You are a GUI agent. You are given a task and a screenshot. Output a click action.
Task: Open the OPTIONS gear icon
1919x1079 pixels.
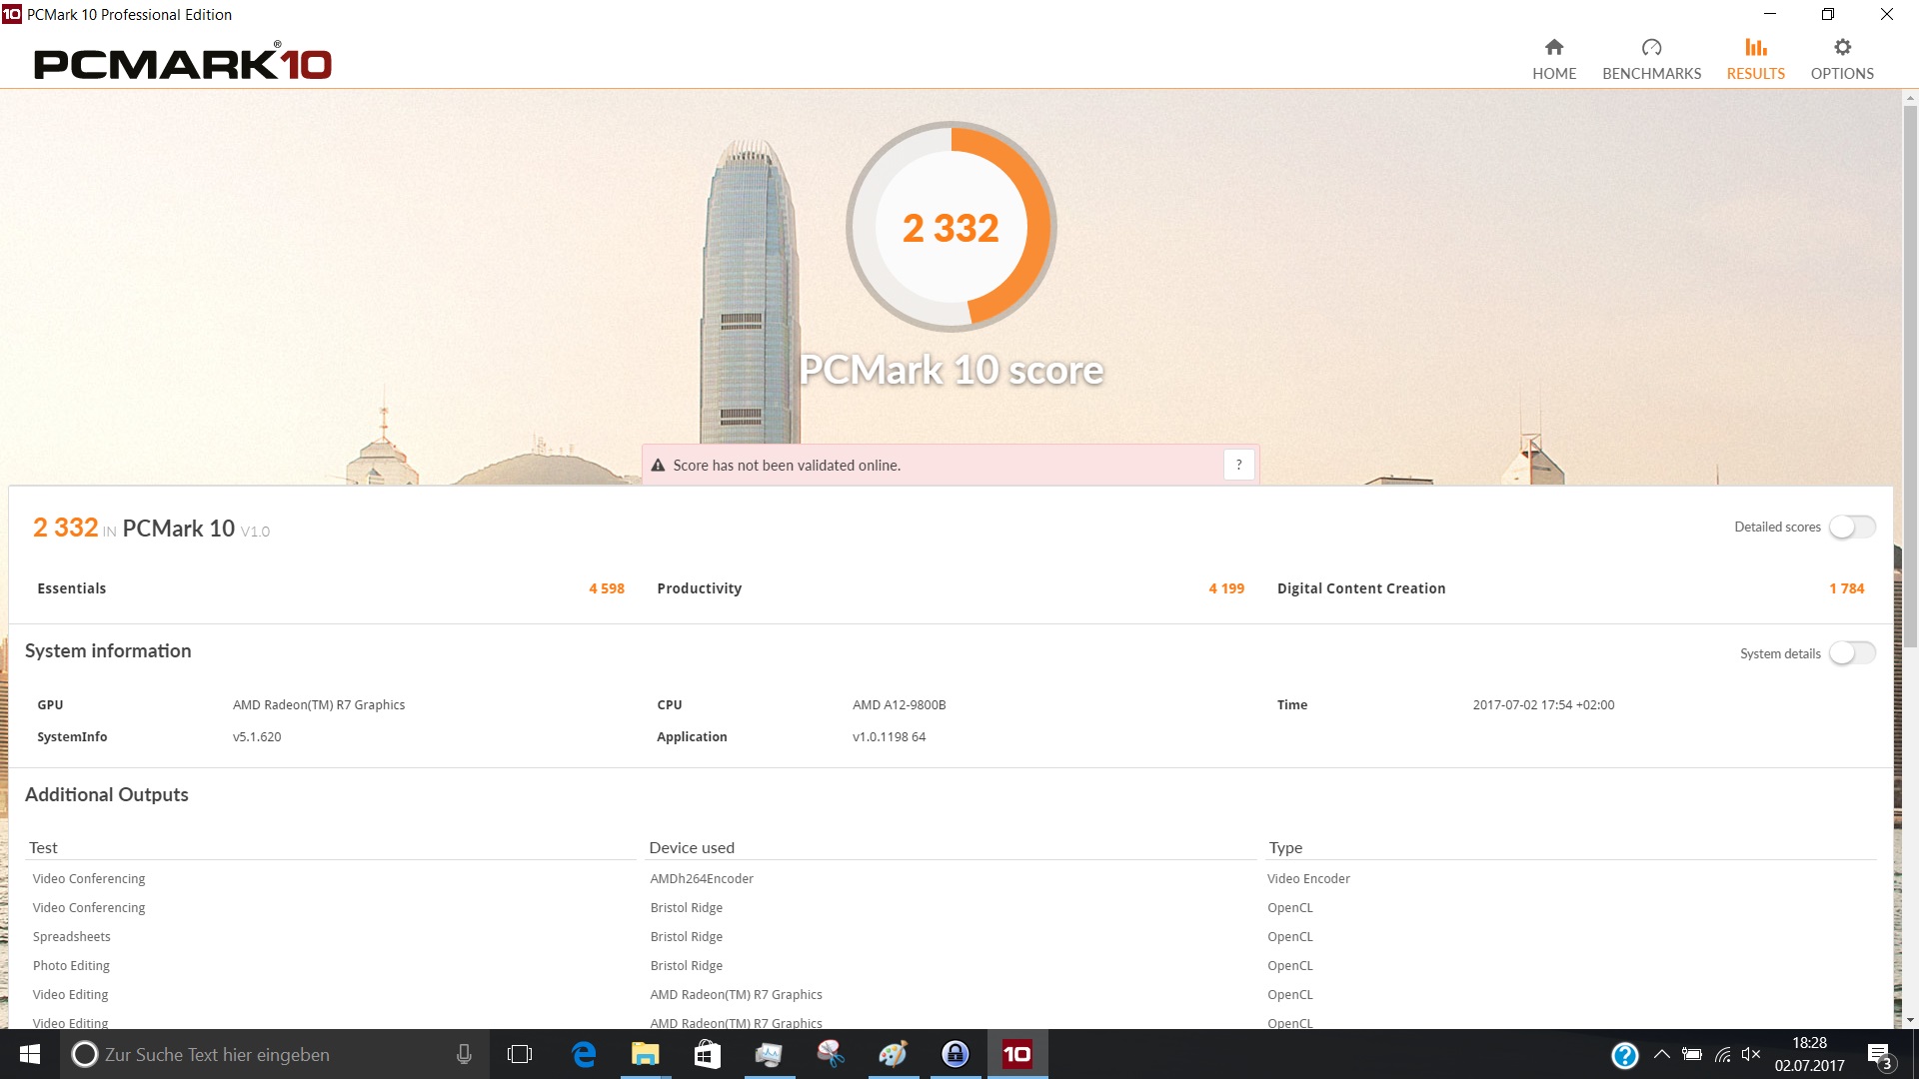[x=1842, y=48]
